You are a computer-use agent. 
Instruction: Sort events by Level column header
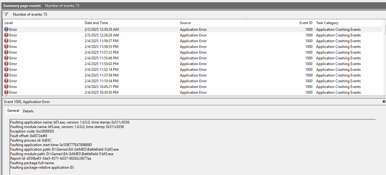[42, 23]
